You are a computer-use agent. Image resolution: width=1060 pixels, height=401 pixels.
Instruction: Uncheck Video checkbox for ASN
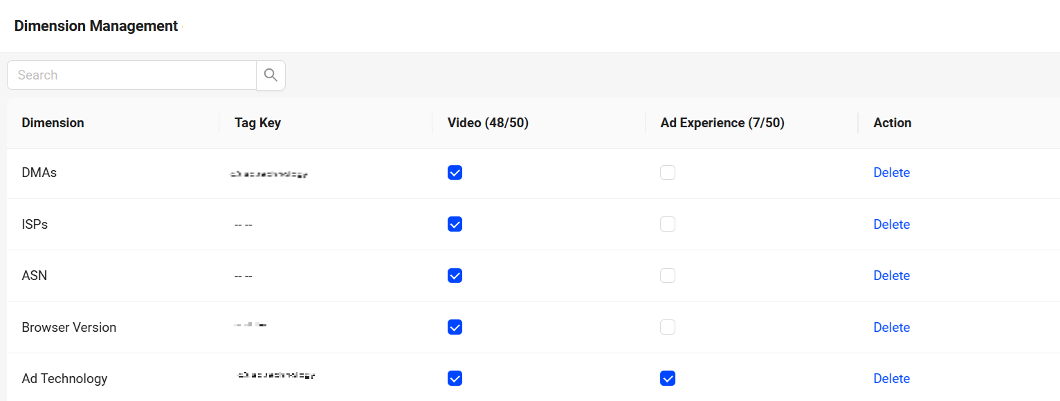455,276
